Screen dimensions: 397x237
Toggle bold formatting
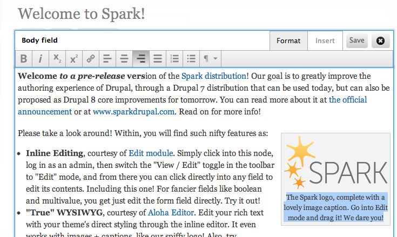[x=24, y=59]
